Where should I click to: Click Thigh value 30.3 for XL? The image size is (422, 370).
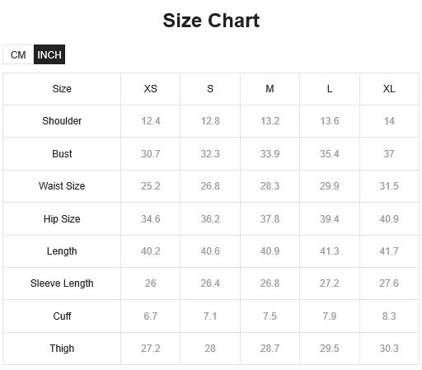point(389,349)
